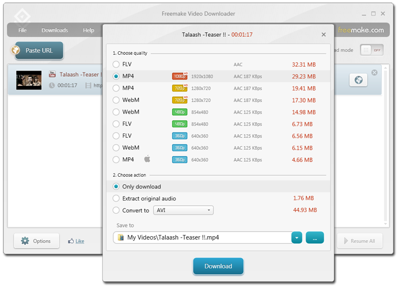Close the Talaash quality dialog
403x288 pixels.
(324, 35)
